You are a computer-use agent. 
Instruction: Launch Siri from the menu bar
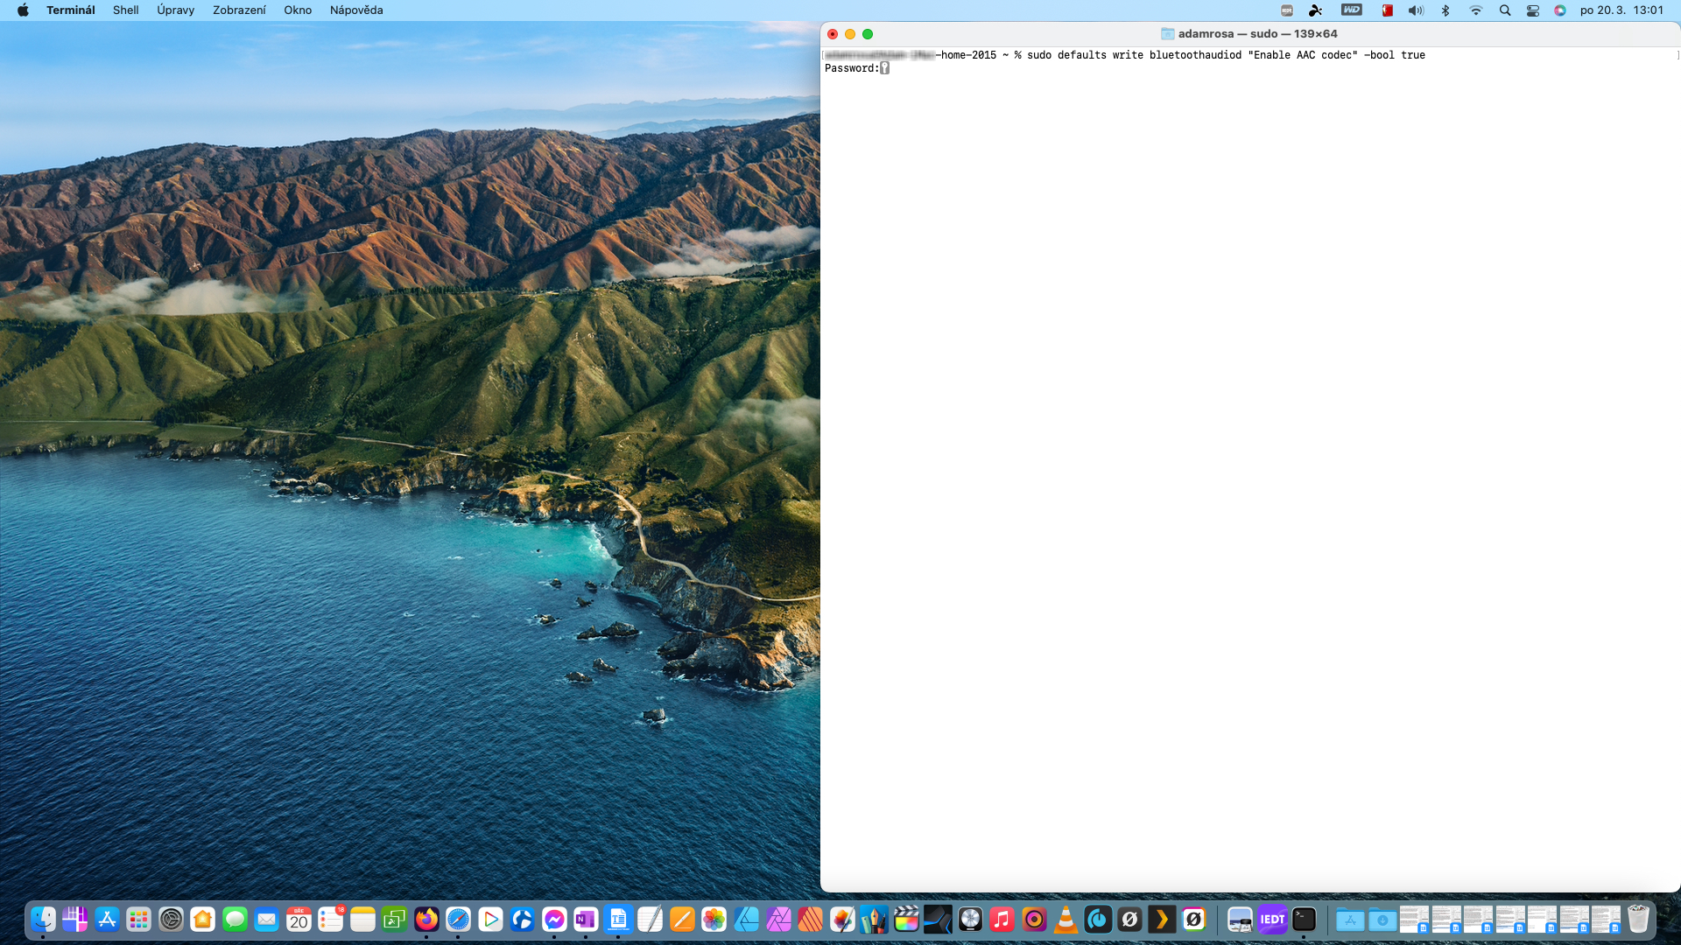click(1560, 10)
